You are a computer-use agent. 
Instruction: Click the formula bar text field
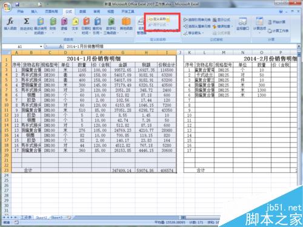pyautogui.click(x=181, y=47)
